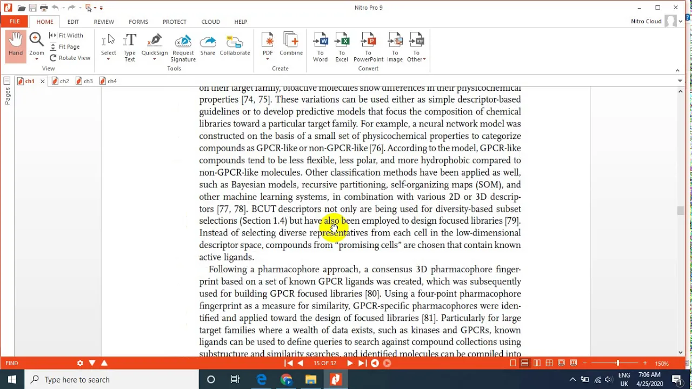Switch to the ch2 document tab

[60, 81]
